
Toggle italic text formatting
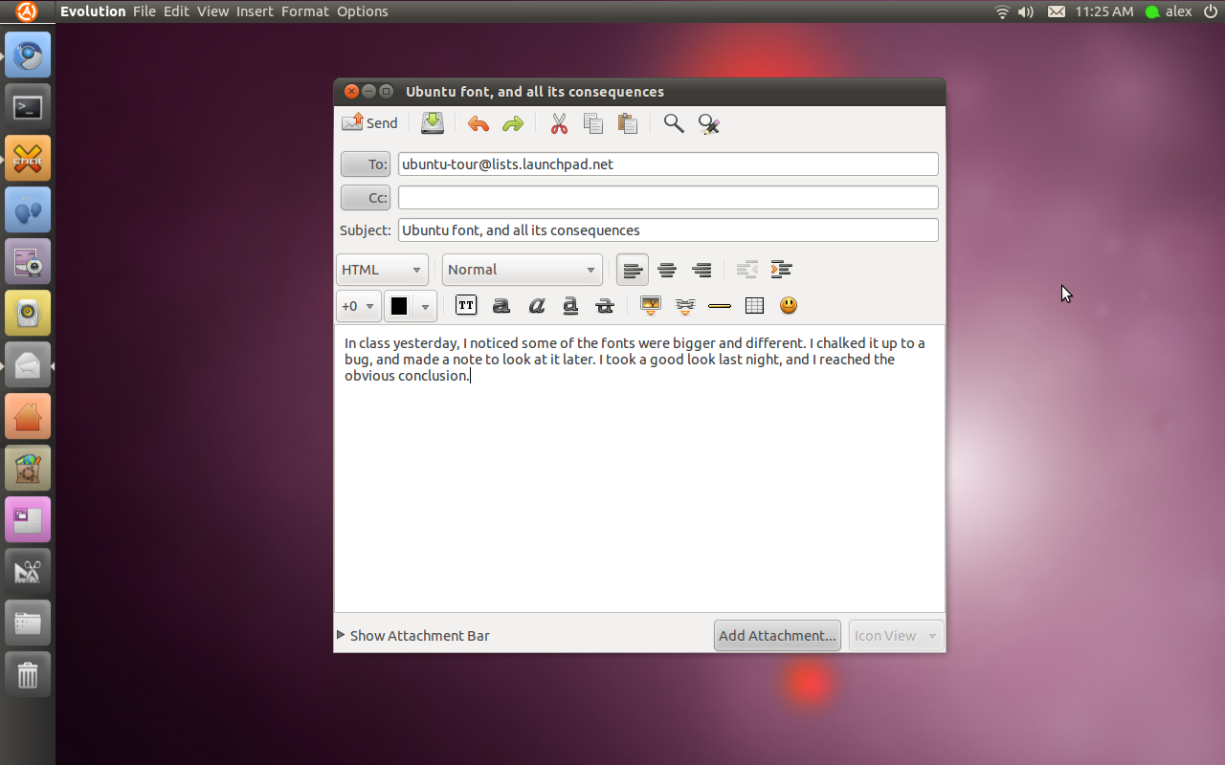pyautogui.click(x=536, y=306)
